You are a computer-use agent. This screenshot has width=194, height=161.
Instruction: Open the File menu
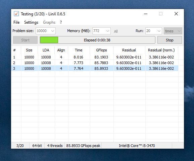16,22
